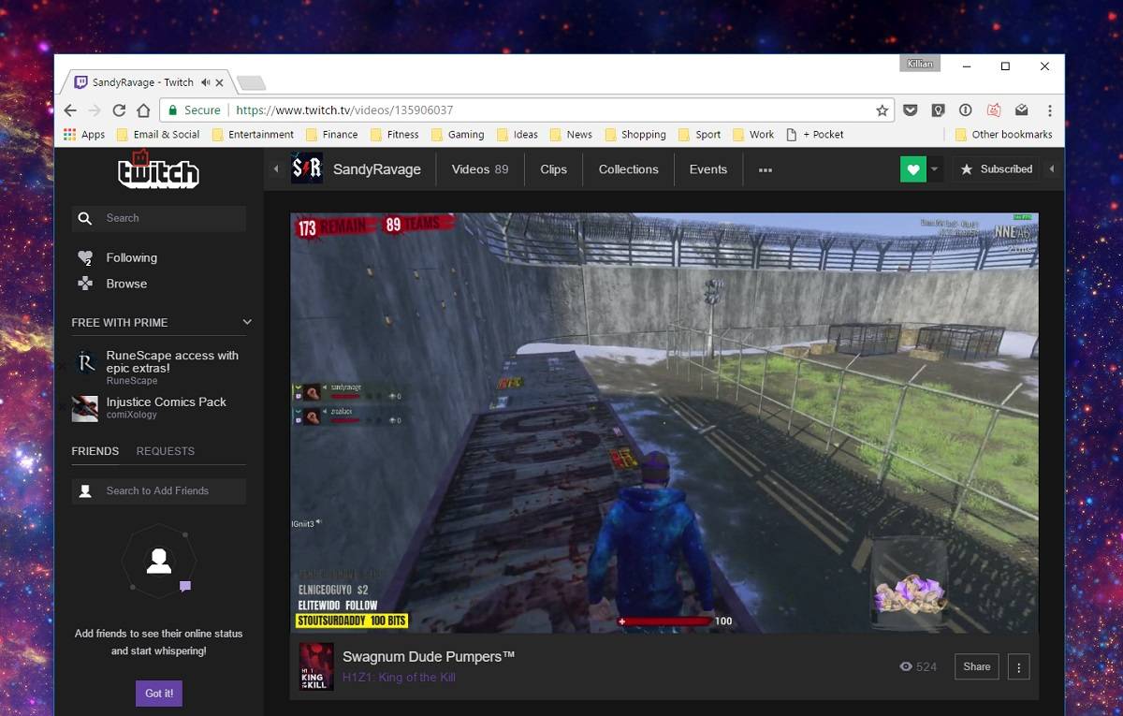Click the SandyRavage channel avatar

tap(307, 169)
